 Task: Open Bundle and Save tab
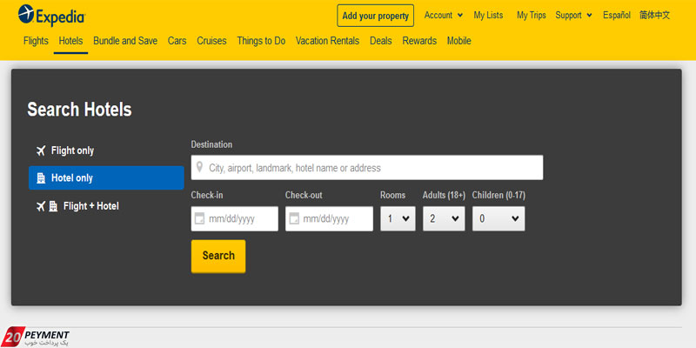click(125, 41)
